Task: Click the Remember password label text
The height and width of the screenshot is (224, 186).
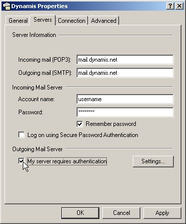Action: point(111,124)
